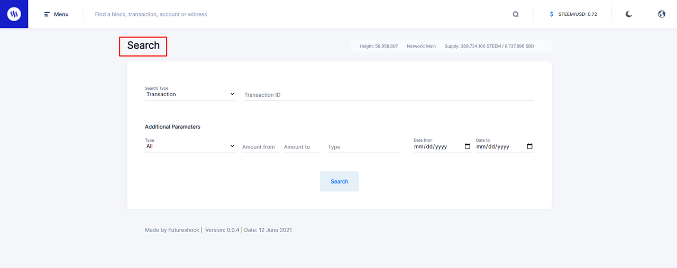677x268 pixels.
Task: Click the STEEM/USD: 0.72 price text
Action: point(578,14)
